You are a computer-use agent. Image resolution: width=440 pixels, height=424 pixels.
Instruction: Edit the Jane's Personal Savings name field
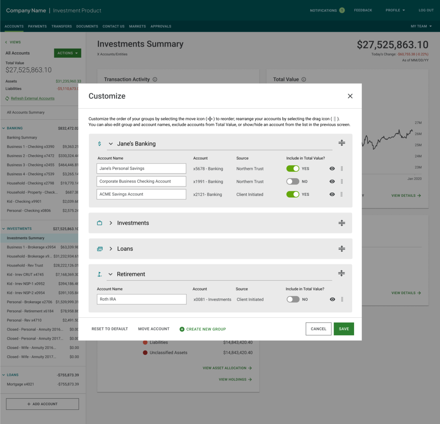click(141, 168)
